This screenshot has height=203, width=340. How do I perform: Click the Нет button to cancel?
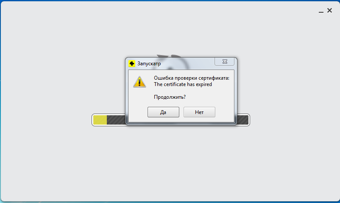click(x=199, y=112)
